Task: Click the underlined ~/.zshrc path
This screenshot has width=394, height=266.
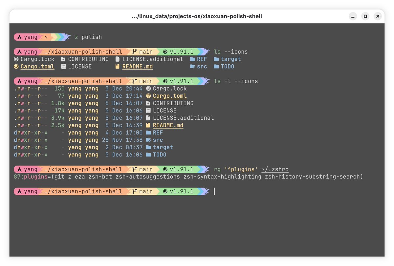Action: 275,170
